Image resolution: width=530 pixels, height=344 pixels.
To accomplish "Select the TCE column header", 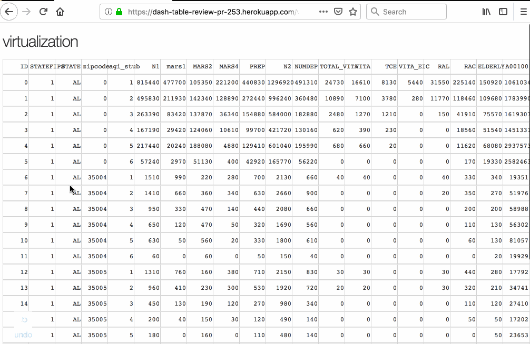I will tap(385, 66).
